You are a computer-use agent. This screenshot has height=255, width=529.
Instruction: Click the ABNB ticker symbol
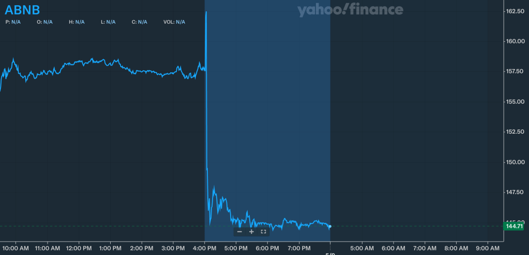[x=22, y=10]
